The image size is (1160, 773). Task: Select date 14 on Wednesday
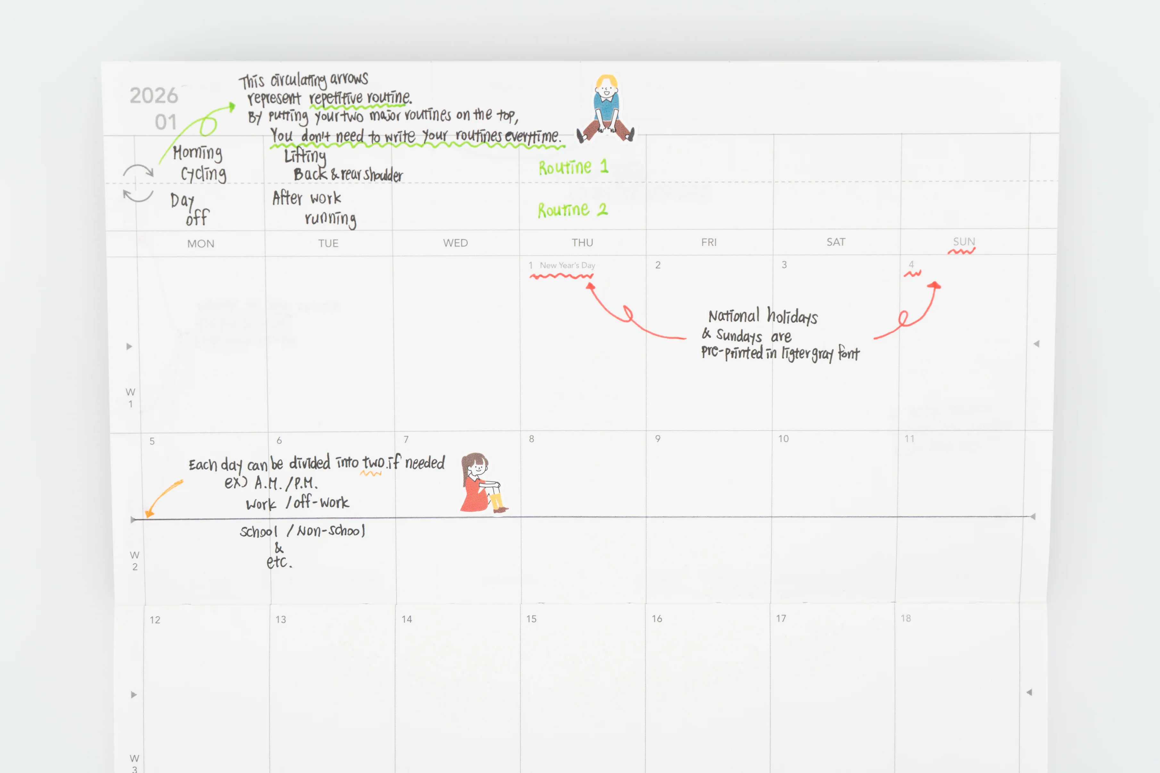(x=407, y=619)
